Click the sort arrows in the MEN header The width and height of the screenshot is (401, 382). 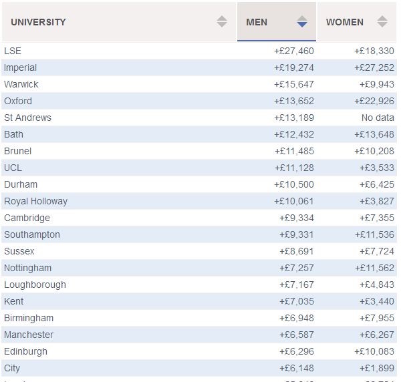[302, 22]
